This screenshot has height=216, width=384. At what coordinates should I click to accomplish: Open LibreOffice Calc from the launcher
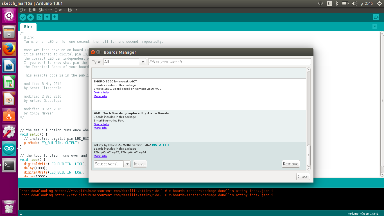pyautogui.click(x=9, y=82)
